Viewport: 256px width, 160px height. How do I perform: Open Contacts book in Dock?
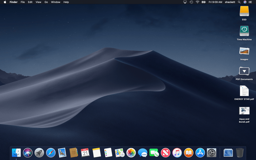click(x=74, y=153)
